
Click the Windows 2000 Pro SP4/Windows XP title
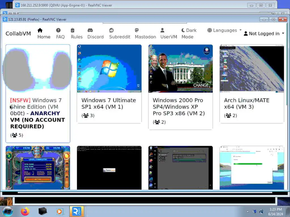point(179,107)
